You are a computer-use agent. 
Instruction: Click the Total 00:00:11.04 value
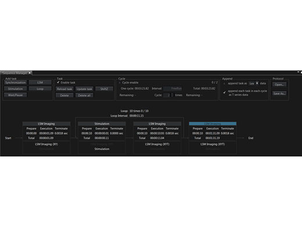157,138
